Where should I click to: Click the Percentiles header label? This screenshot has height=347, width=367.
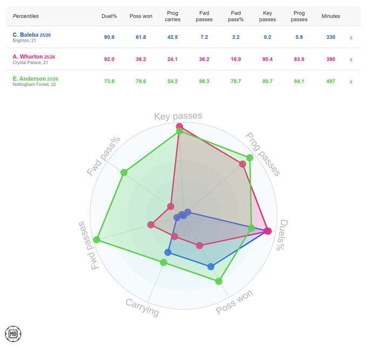tap(26, 16)
